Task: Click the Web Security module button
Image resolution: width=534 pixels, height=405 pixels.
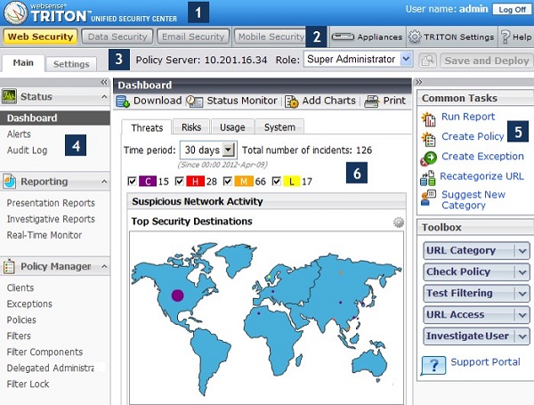Action: coord(41,36)
